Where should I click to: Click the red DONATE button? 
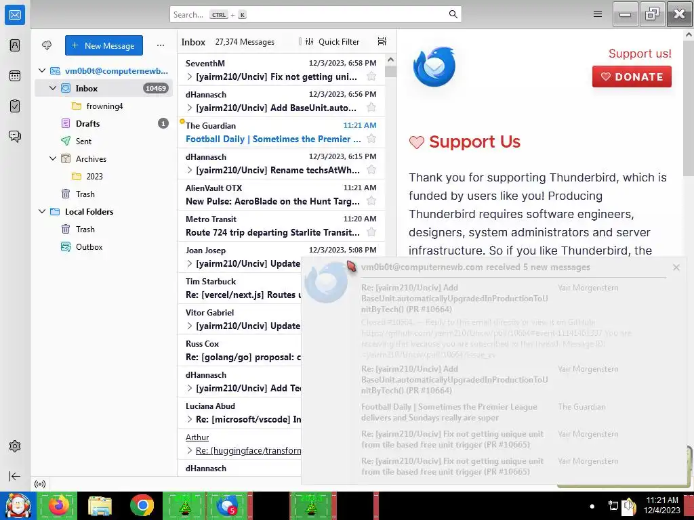632,77
